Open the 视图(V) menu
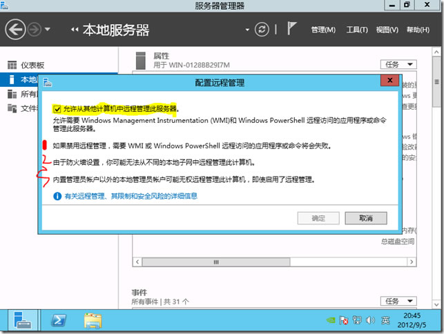The height and width of the screenshot is (334, 444). 387,30
